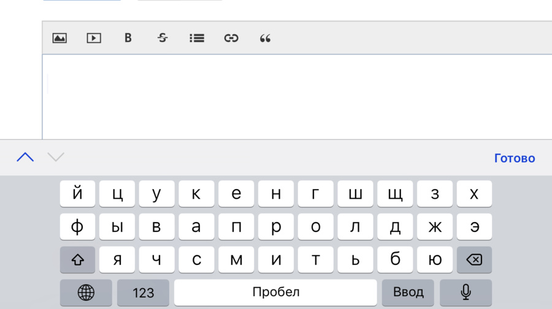Tap the greyed-out down chevron
Screen dimensions: 552x309
click(56, 157)
